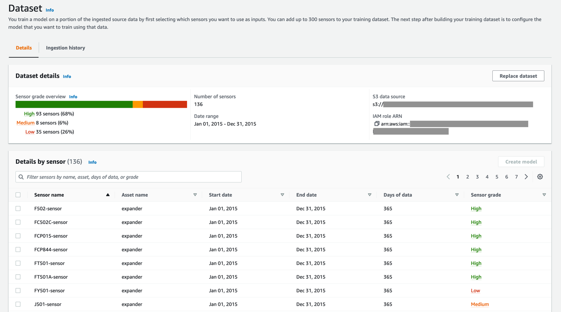This screenshot has width=561, height=312.
Task: Click Medium grade for J501-sensor
Action: pos(480,304)
